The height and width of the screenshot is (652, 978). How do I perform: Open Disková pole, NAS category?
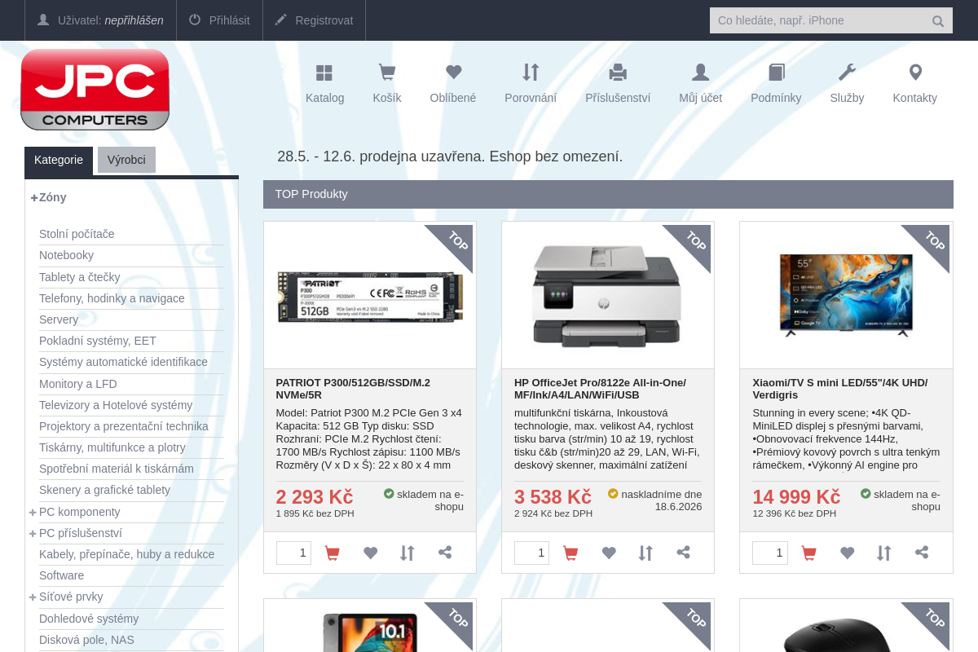tap(86, 640)
